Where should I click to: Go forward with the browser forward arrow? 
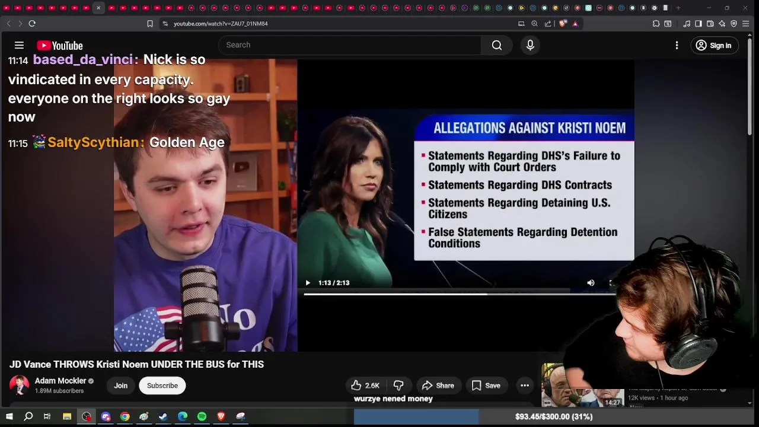pyautogui.click(x=20, y=24)
